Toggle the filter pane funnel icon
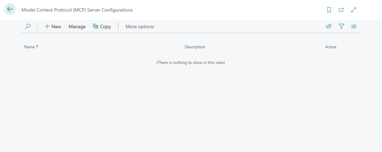382x152 pixels. click(x=341, y=26)
